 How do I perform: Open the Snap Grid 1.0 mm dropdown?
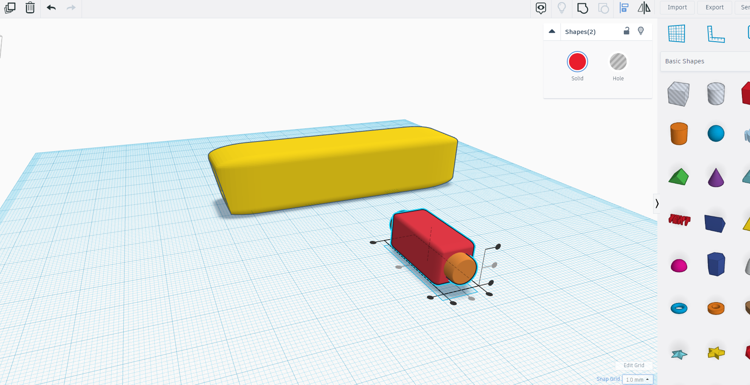click(637, 379)
